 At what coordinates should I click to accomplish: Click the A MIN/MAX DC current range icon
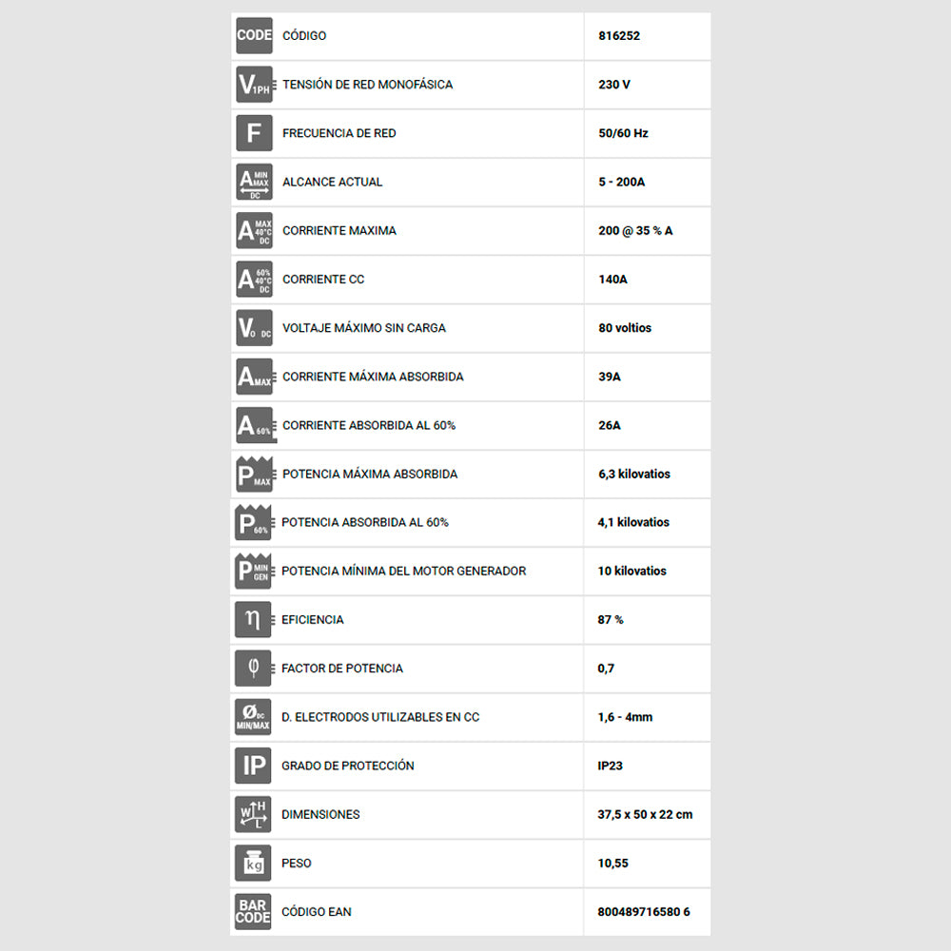click(254, 182)
